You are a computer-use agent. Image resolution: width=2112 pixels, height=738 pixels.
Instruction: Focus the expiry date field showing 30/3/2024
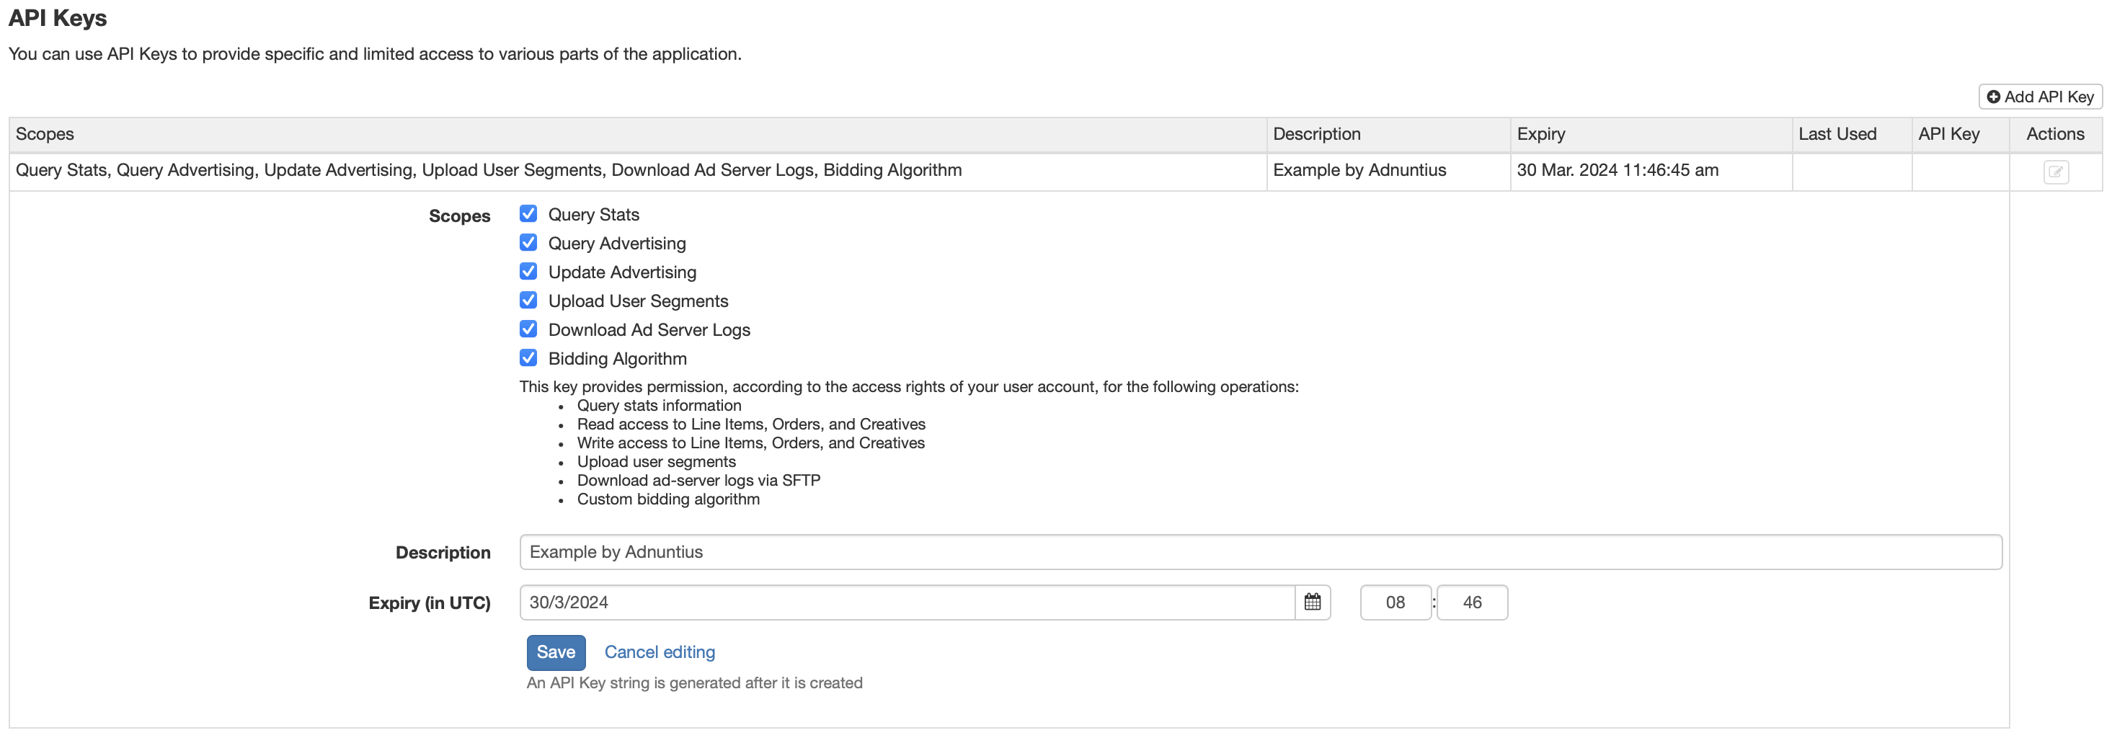pos(906,602)
